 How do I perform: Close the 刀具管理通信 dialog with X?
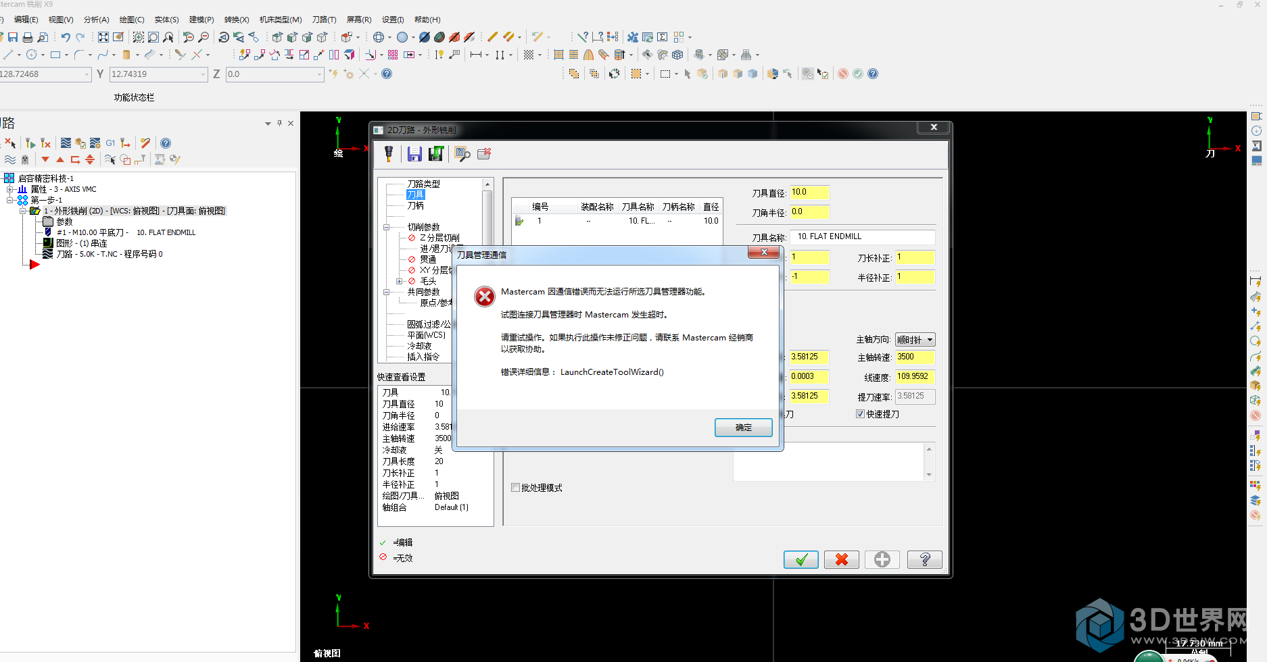point(764,253)
